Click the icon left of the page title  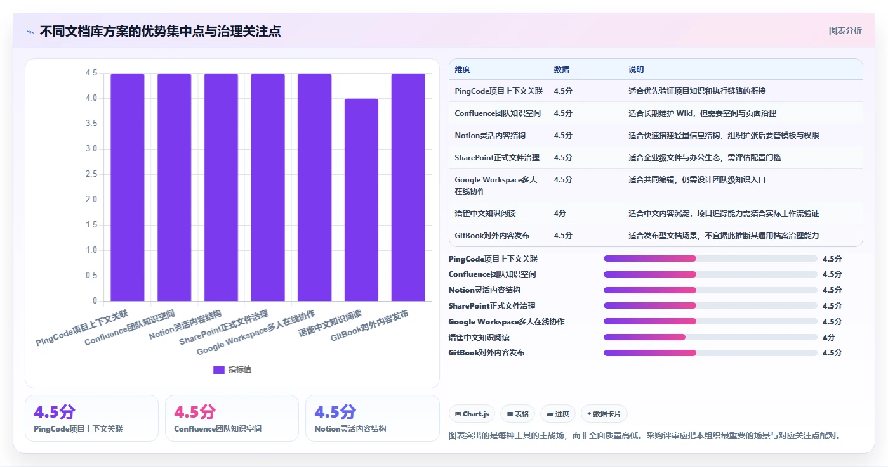pos(30,32)
